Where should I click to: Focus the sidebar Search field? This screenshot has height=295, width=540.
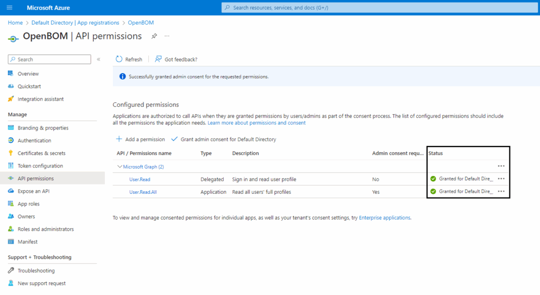50,59
